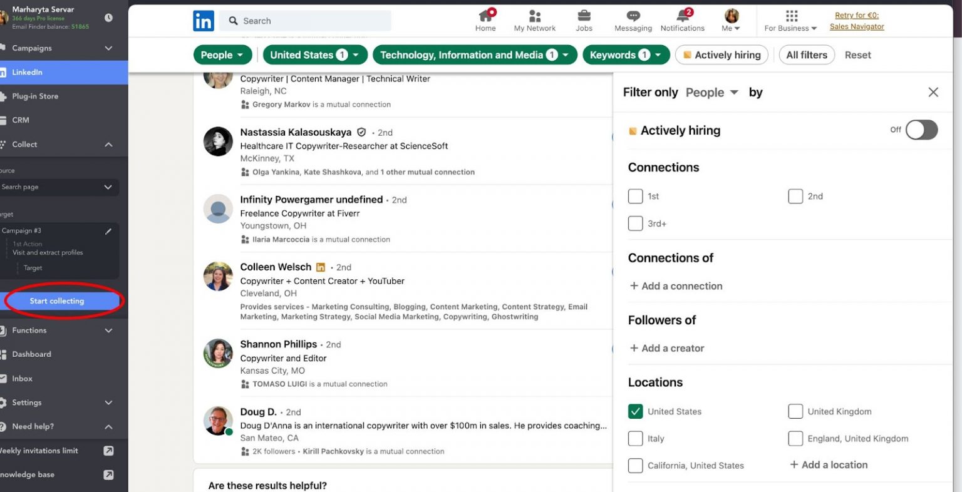Open the Home feed icon
The width and height of the screenshot is (962, 492).
pos(485,19)
